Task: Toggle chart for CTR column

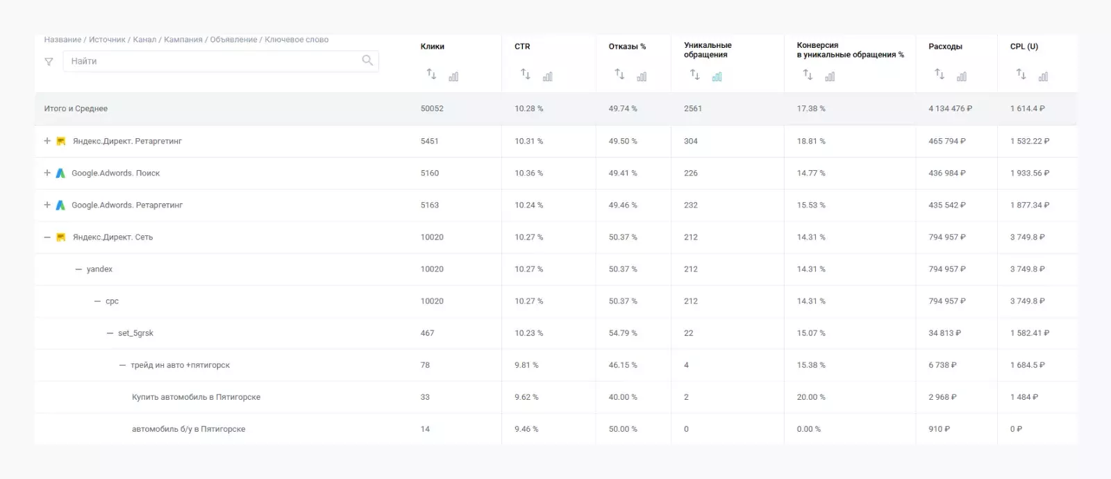Action: click(x=548, y=76)
